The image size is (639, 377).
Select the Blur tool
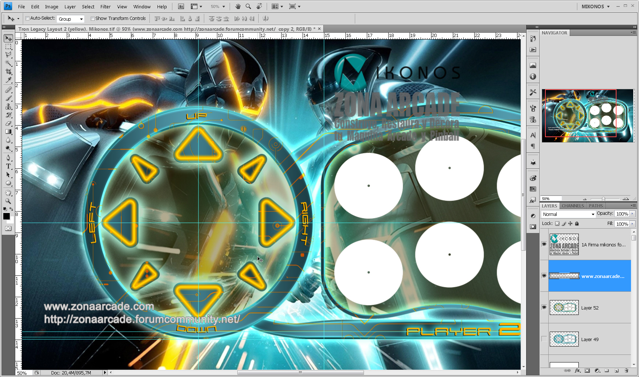tap(8, 140)
